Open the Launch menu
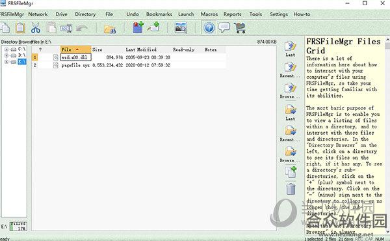The width and height of the screenshot is (390, 241). click(x=186, y=14)
